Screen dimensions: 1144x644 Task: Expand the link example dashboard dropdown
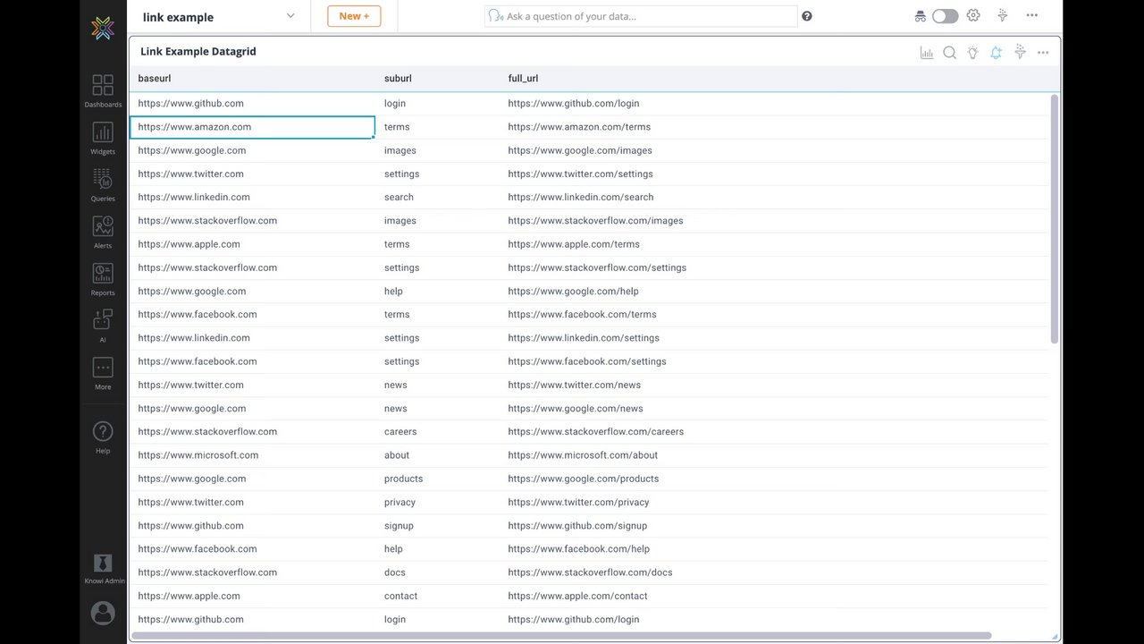(290, 16)
